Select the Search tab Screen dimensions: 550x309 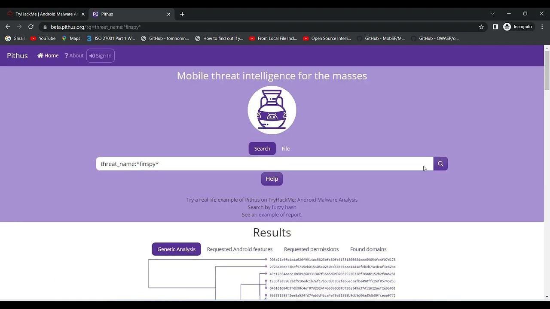click(x=262, y=148)
